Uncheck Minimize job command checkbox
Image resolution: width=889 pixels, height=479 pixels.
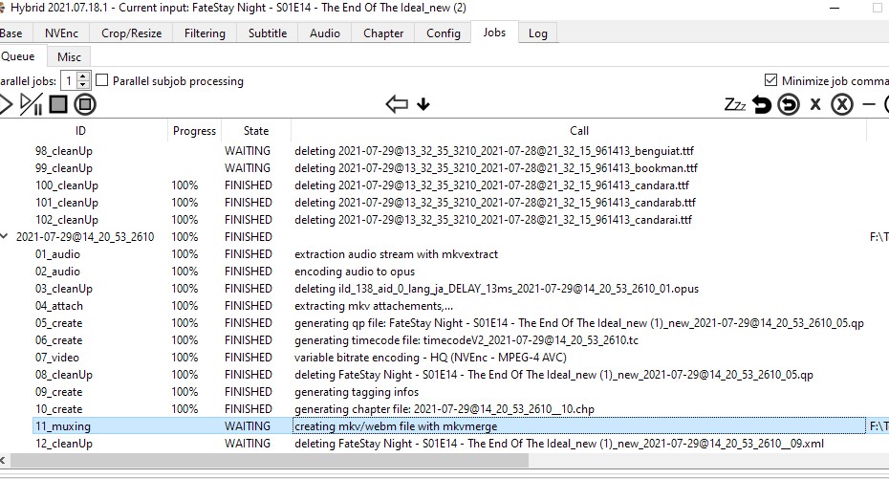(x=770, y=81)
